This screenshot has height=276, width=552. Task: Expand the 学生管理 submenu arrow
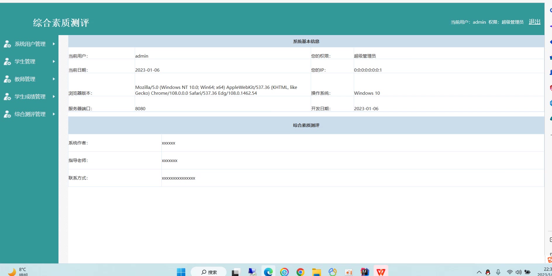pos(54,61)
